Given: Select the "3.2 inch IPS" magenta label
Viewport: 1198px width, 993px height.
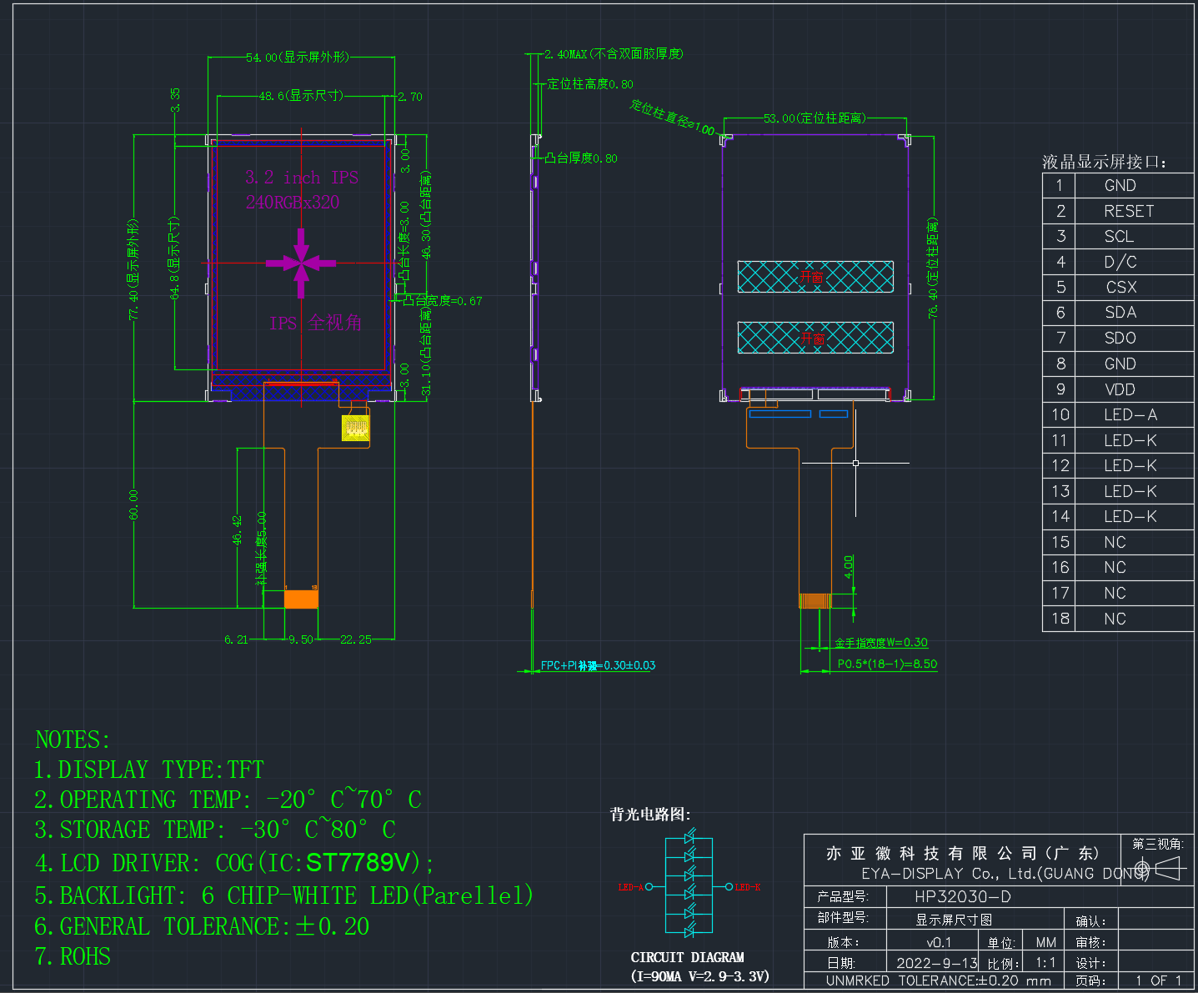Looking at the screenshot, I should [x=302, y=178].
